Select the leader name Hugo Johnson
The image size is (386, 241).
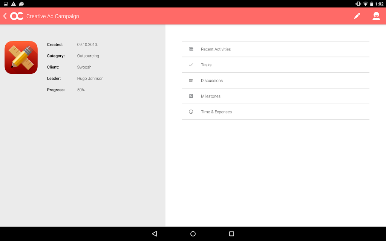pyautogui.click(x=90, y=78)
